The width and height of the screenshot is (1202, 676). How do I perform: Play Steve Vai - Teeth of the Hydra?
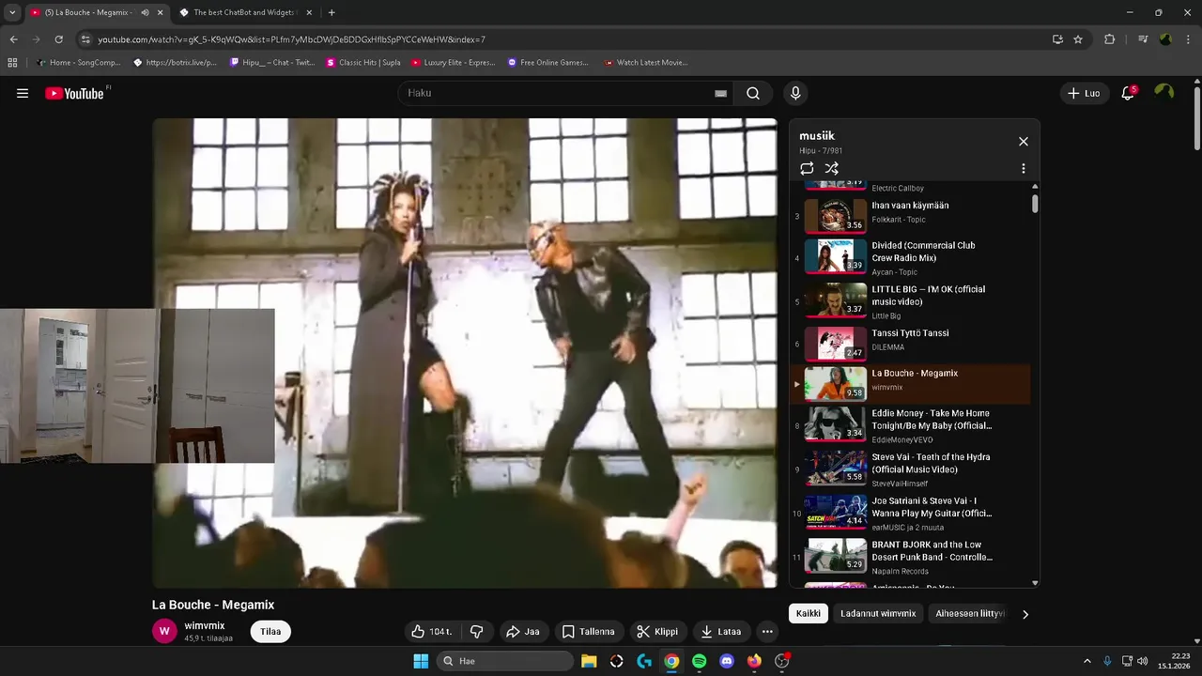coord(911,469)
